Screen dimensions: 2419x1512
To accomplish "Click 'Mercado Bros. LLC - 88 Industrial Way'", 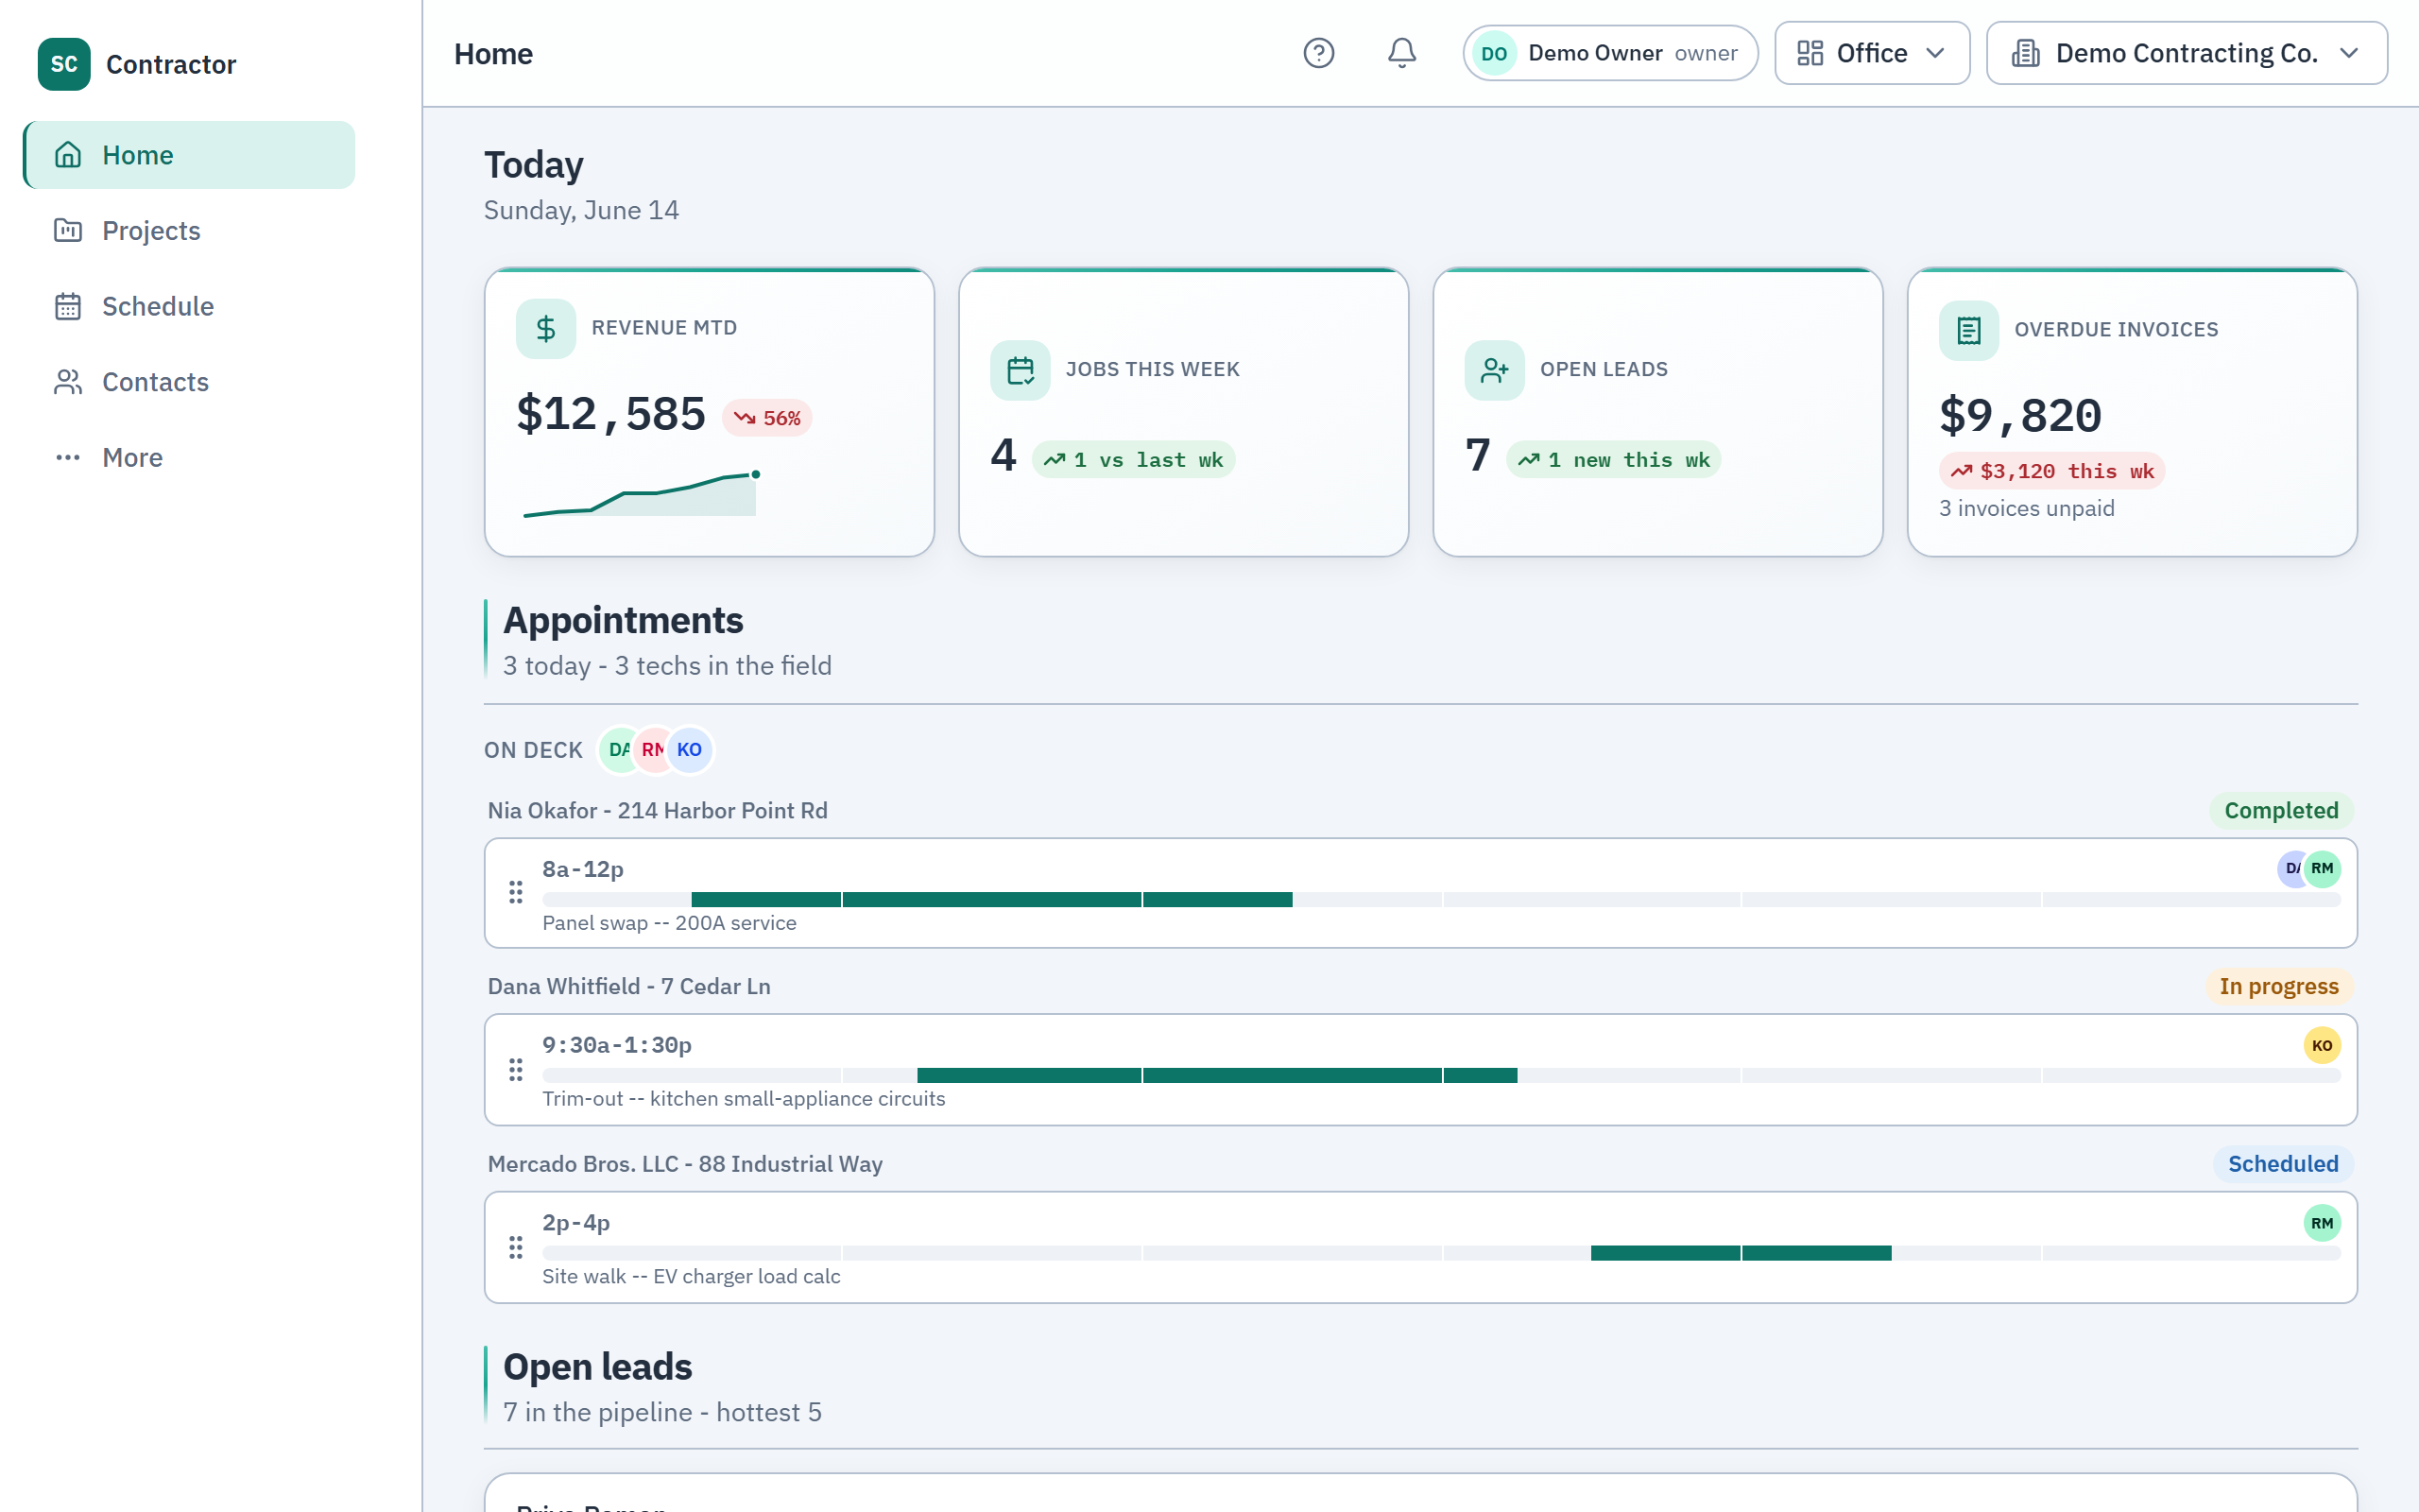I will click(x=685, y=1164).
